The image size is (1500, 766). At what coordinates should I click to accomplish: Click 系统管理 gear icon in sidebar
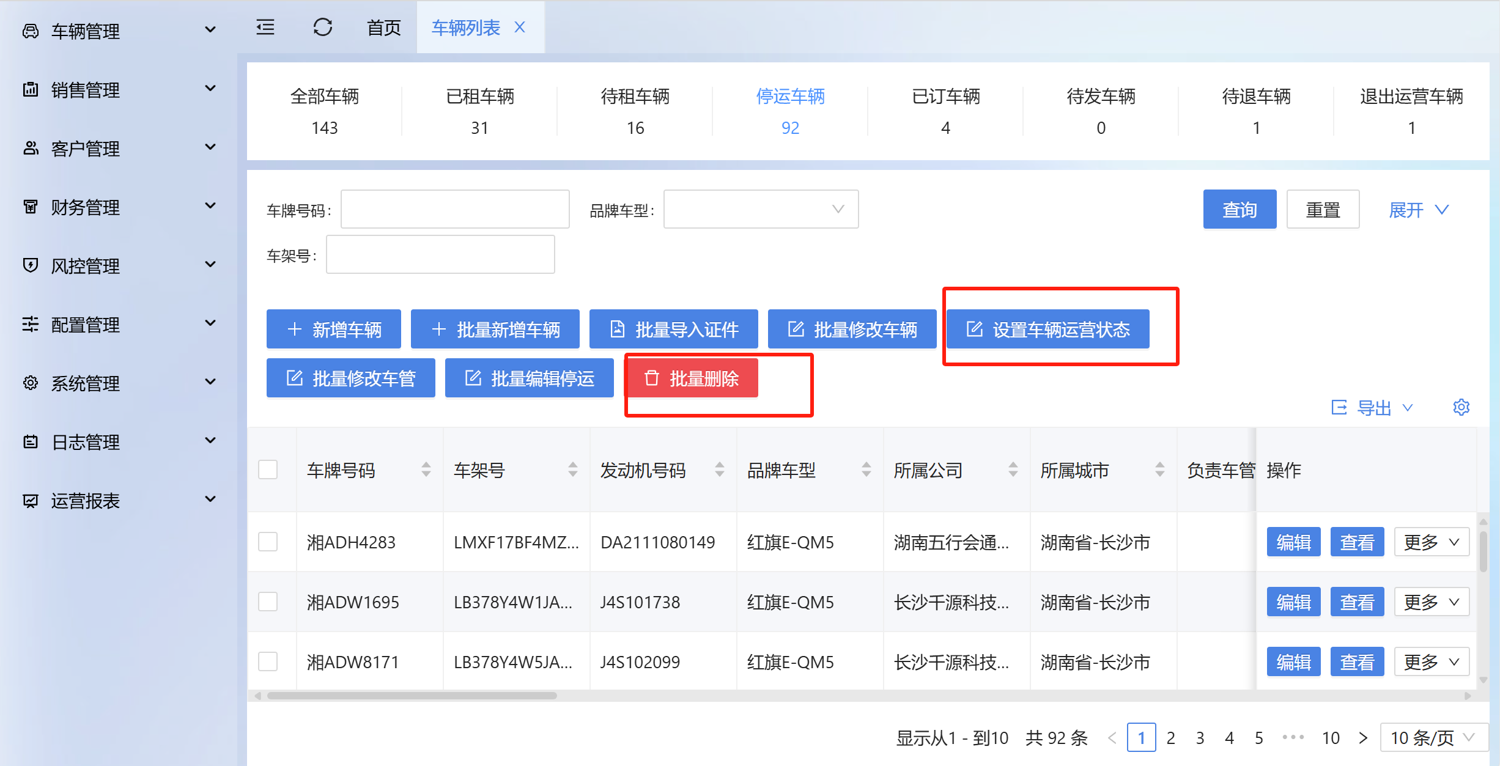coord(31,383)
